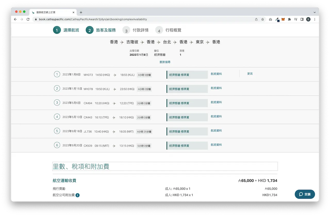
Task: Select 經濟客艙 標準賞 for flight CX443
Action: (x=187, y=117)
